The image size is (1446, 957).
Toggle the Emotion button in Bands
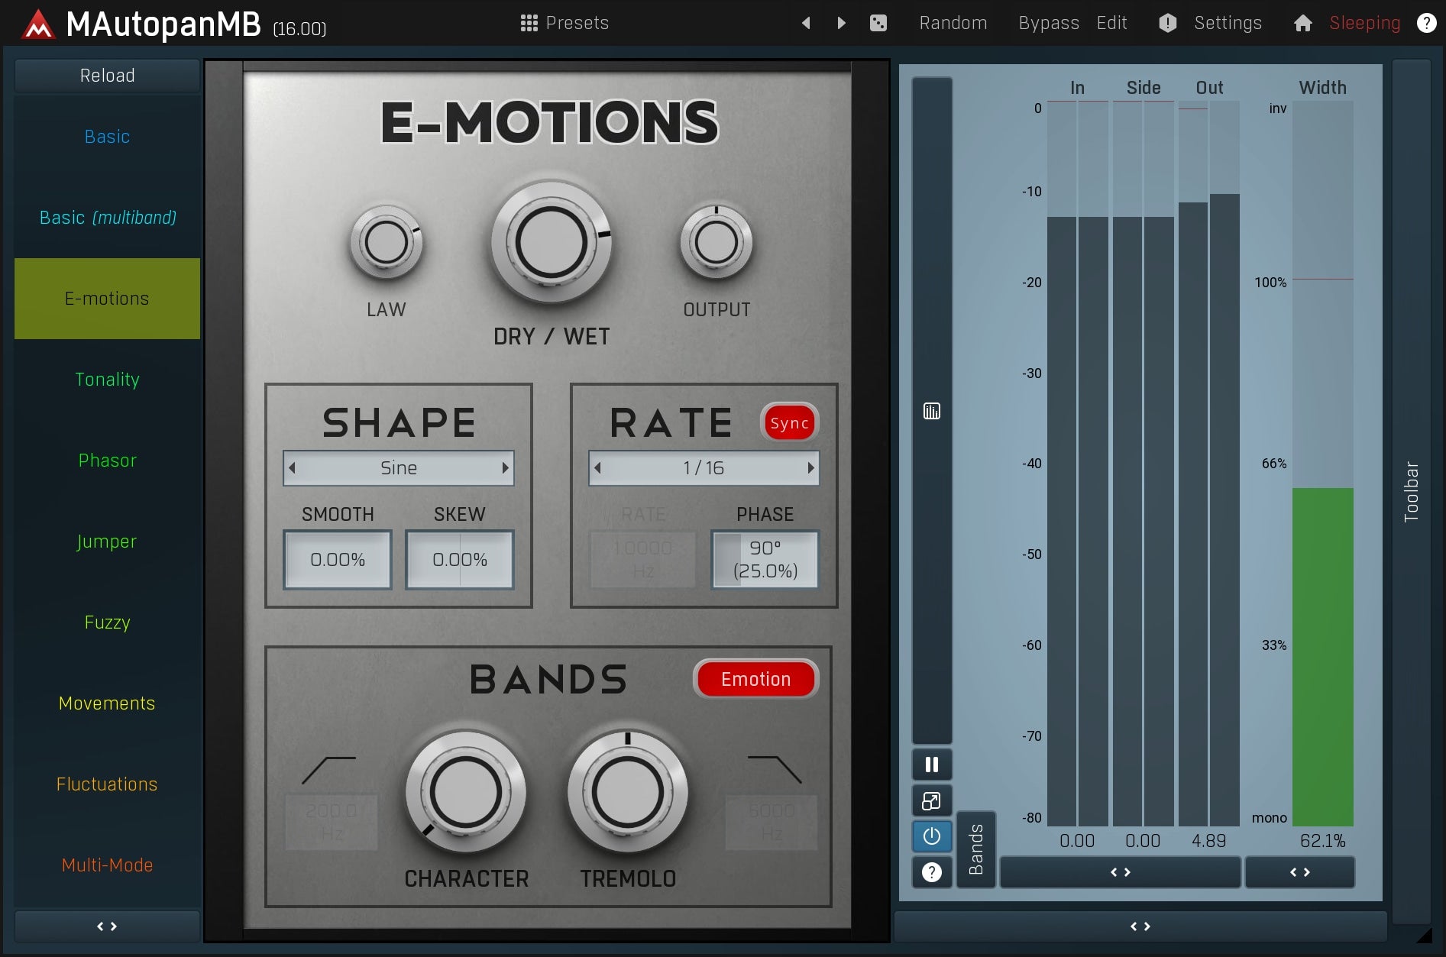coord(755,679)
